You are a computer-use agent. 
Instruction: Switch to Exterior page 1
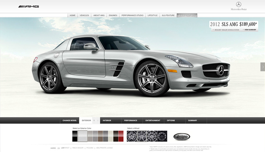94,121
